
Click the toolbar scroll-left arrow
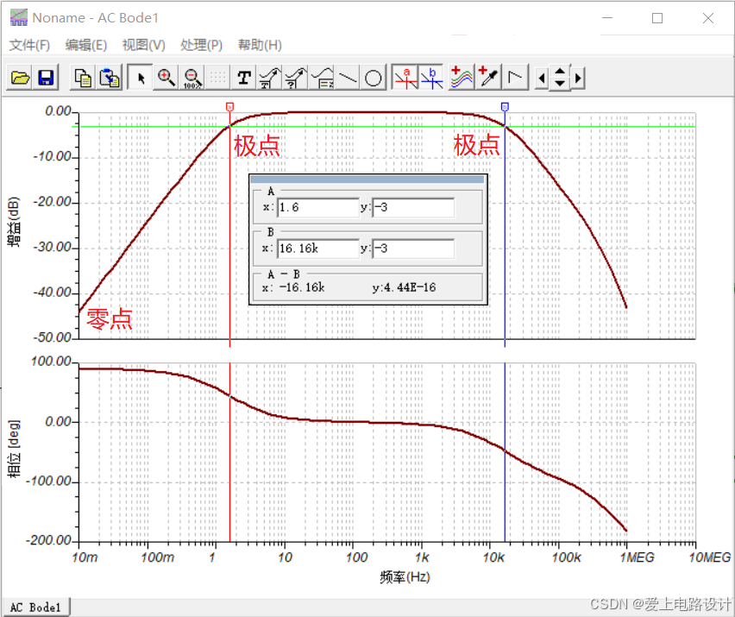(x=541, y=79)
